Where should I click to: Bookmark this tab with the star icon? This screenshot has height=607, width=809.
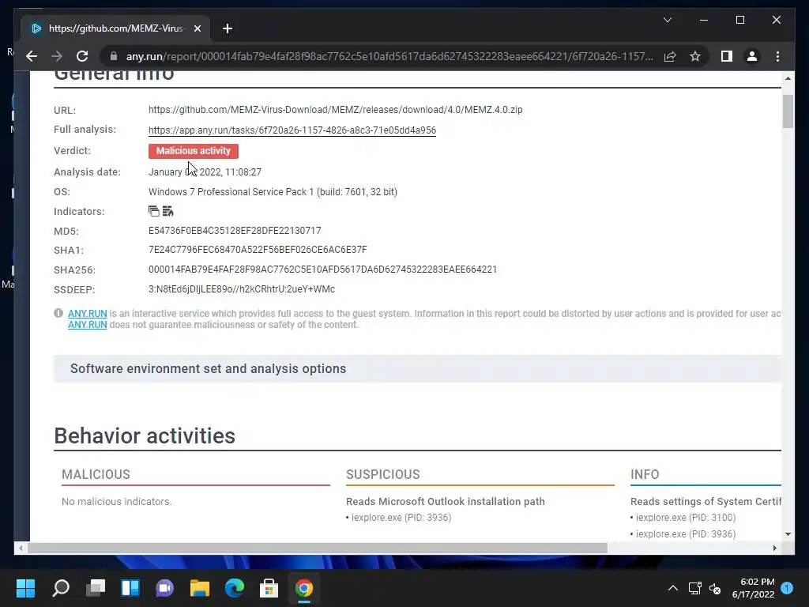tap(695, 56)
